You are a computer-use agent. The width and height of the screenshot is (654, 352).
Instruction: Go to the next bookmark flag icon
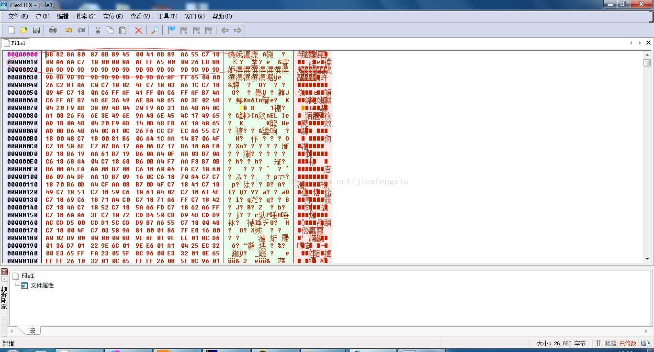(184, 30)
